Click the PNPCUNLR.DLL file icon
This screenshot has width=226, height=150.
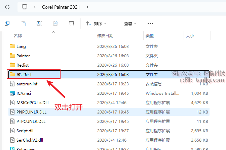coord(12,112)
